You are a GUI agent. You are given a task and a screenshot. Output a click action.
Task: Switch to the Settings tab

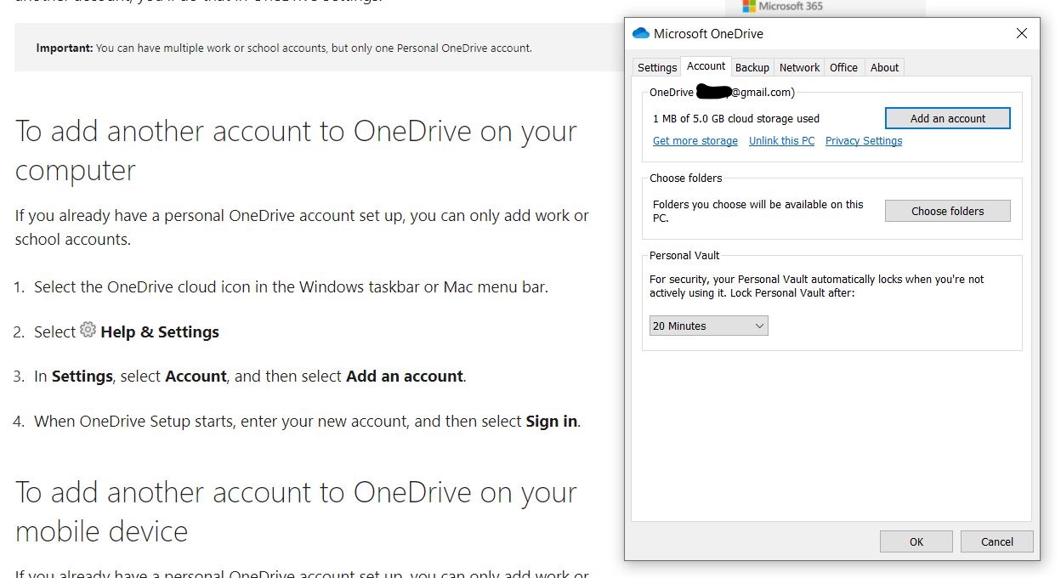click(x=657, y=68)
